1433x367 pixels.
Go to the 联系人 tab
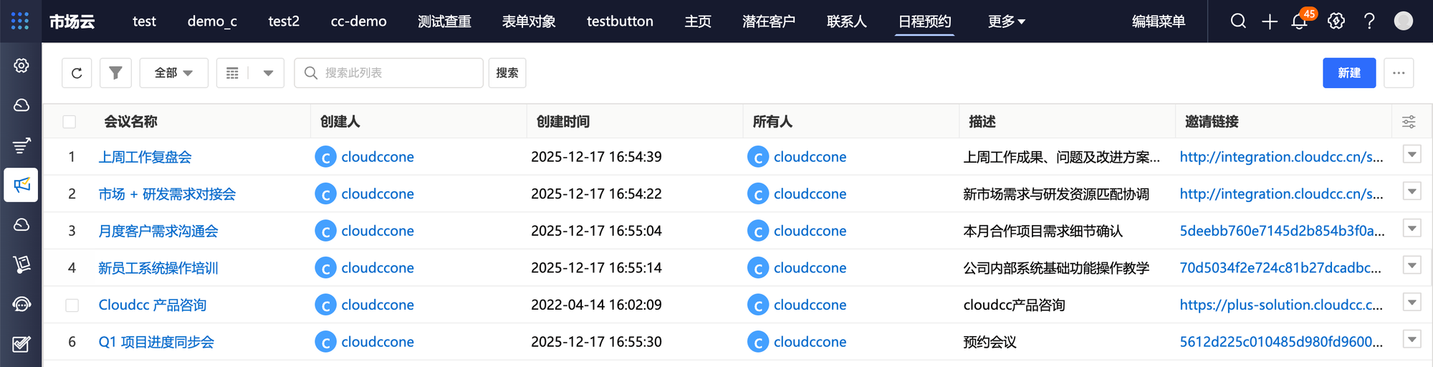846,22
